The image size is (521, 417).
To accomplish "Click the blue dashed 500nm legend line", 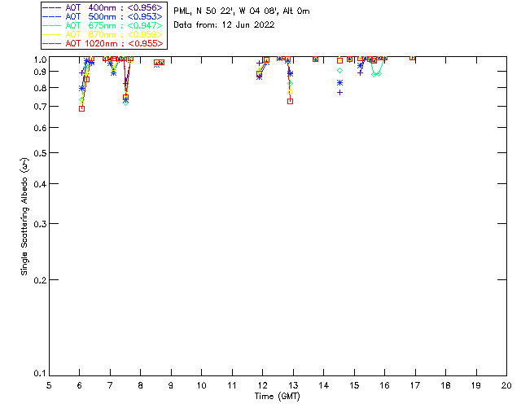I will click(x=52, y=16).
